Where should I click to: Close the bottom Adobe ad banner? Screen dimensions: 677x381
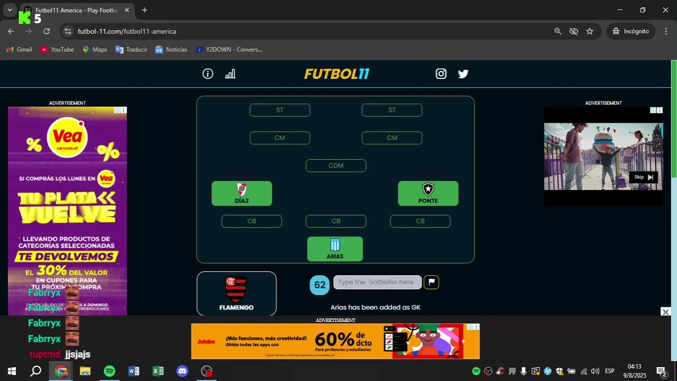point(666,312)
